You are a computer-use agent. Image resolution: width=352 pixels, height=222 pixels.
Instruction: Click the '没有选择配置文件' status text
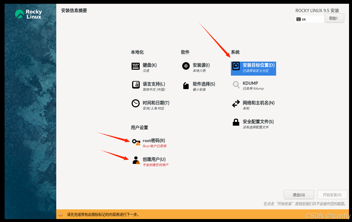[256, 127]
